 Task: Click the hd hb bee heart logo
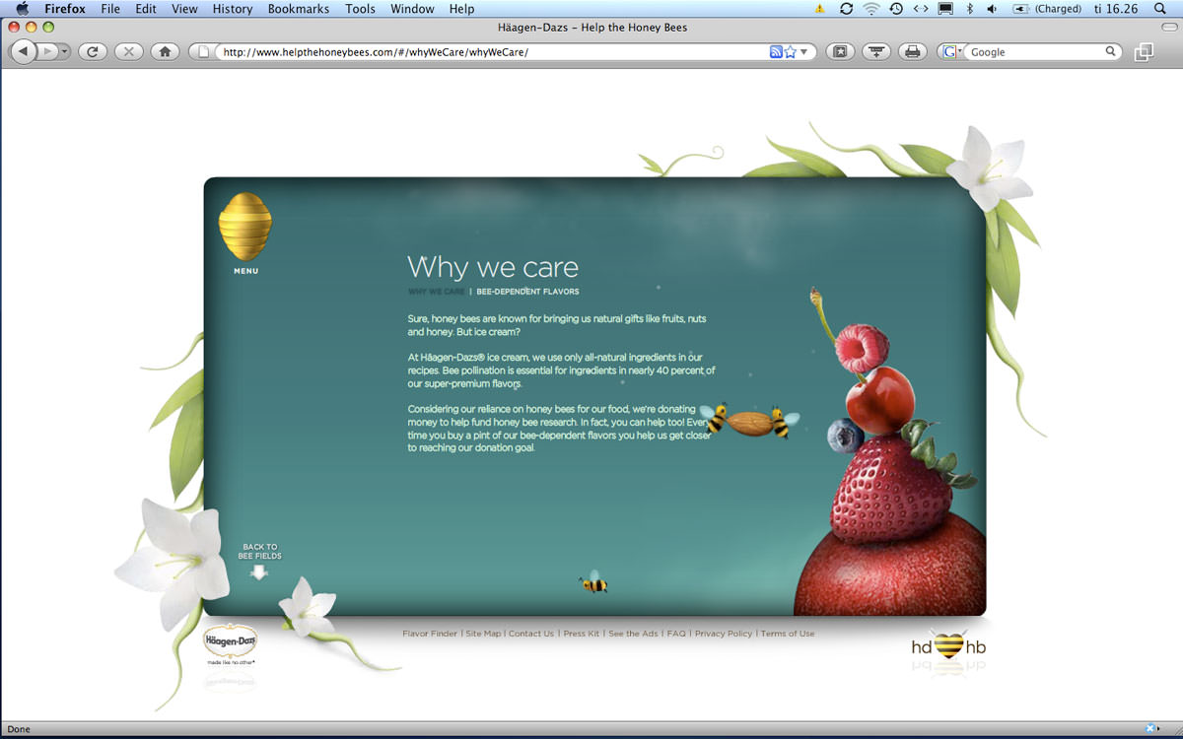click(948, 647)
